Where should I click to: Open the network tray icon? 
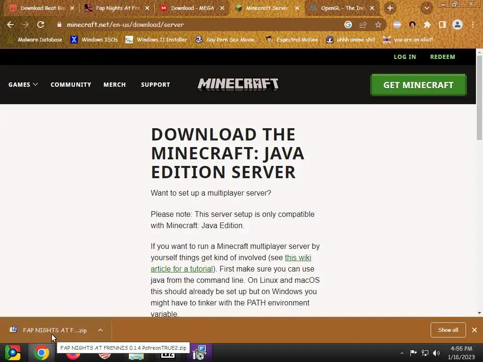tap(425, 353)
